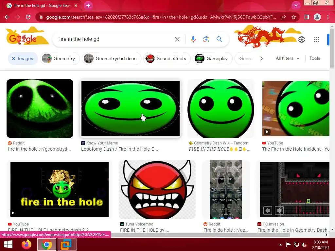
Task: Clear the search box text
Action: (x=177, y=39)
